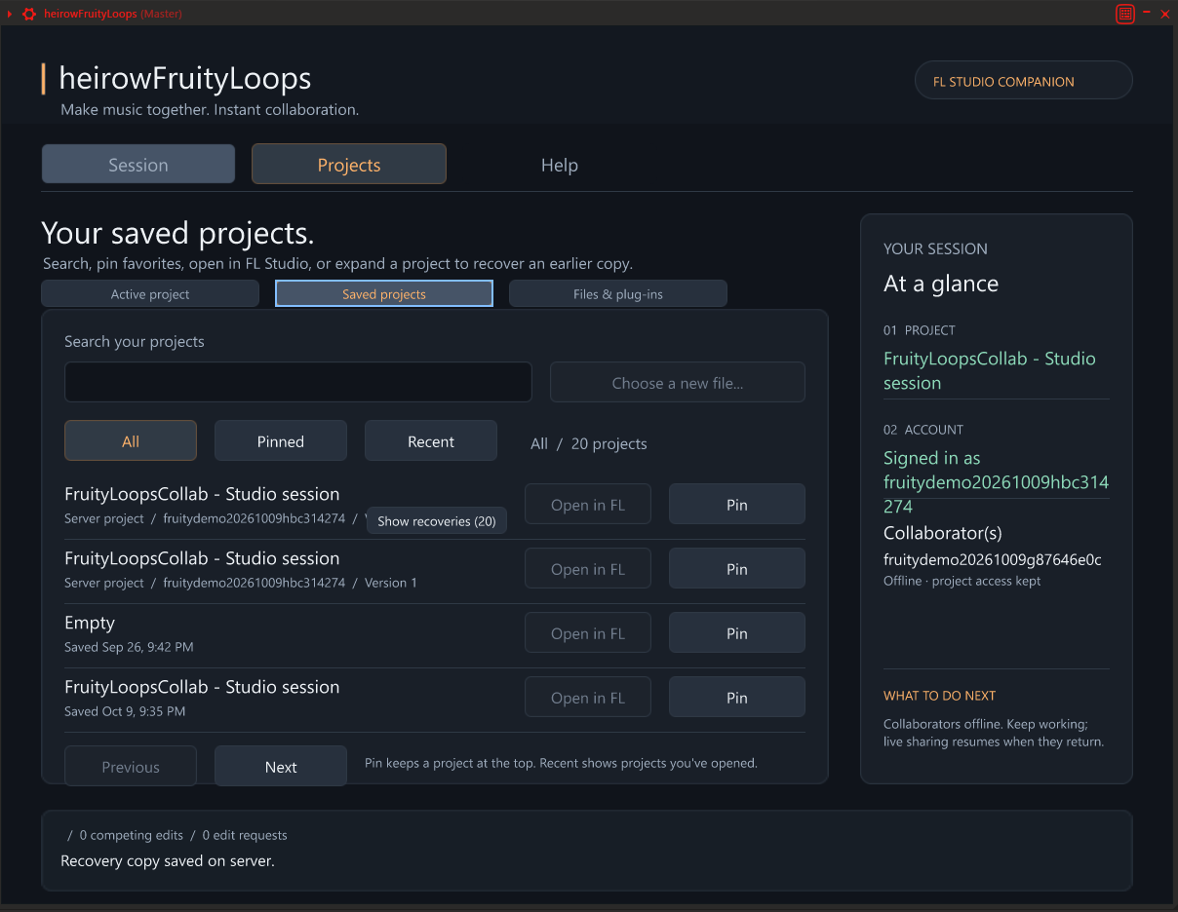Open the plugin gear icon in title bar
The image size is (1178, 912).
coord(29,14)
